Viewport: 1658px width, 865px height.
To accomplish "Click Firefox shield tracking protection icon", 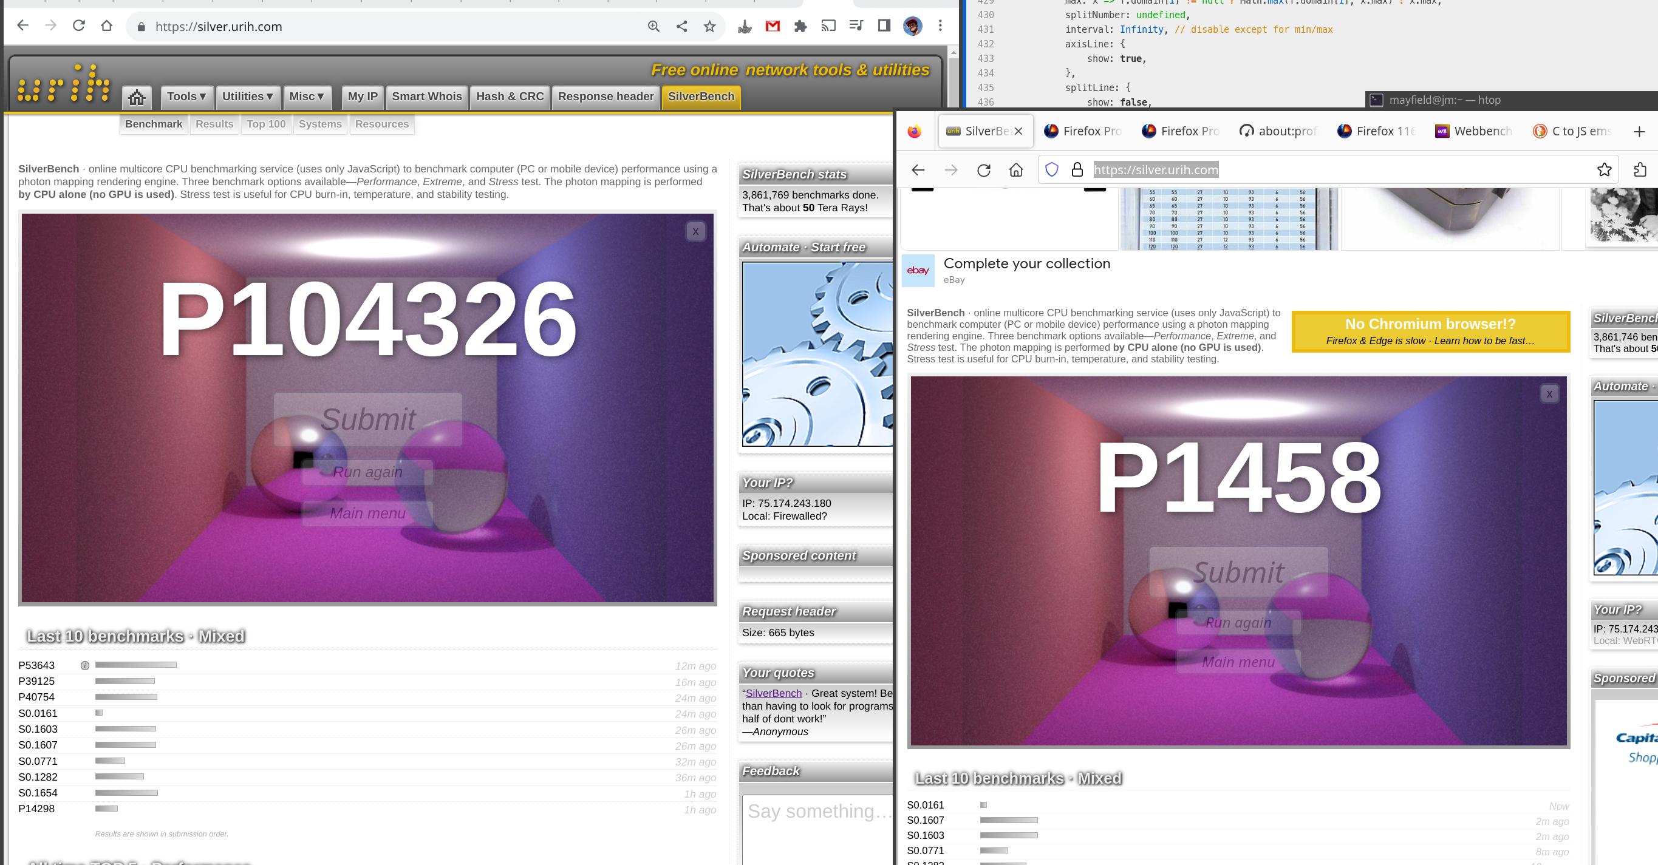I will coord(1051,170).
